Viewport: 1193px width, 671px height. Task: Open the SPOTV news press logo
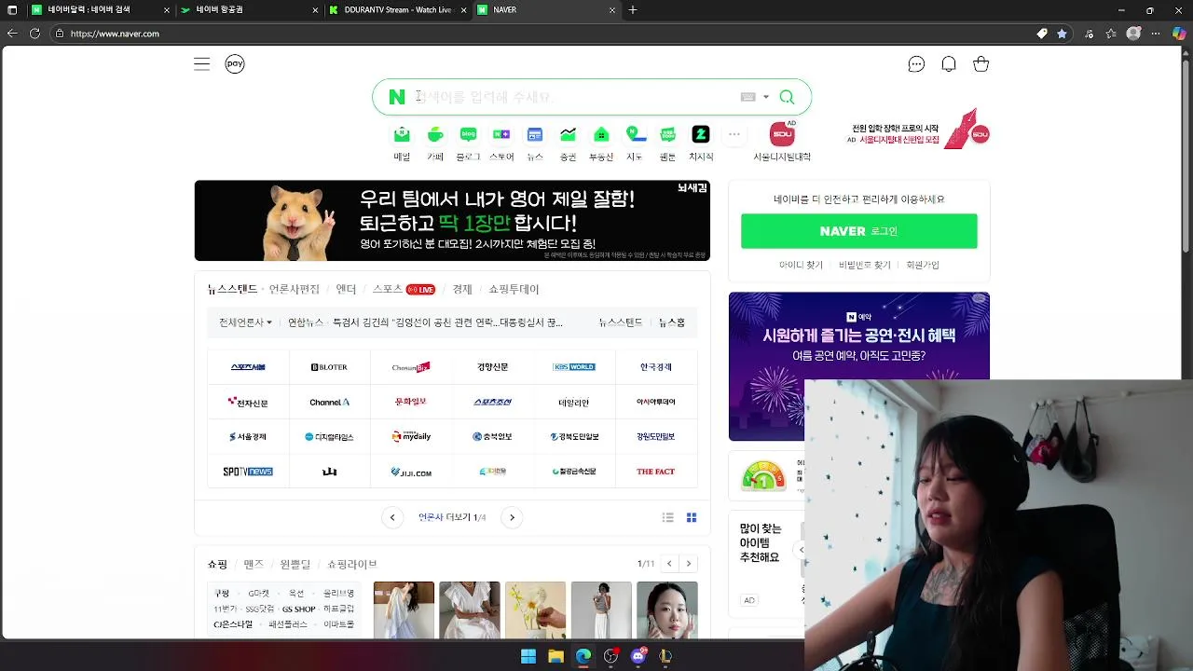pos(248,472)
